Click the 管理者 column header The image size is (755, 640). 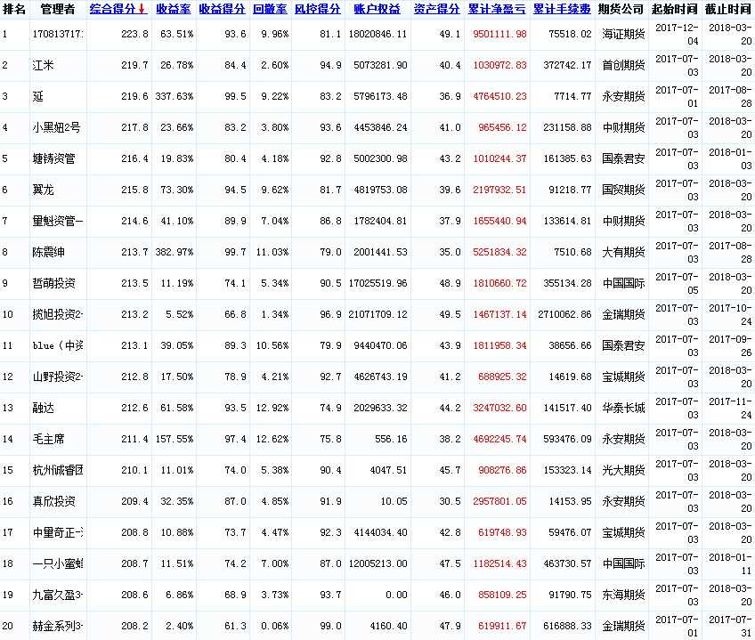point(58,9)
